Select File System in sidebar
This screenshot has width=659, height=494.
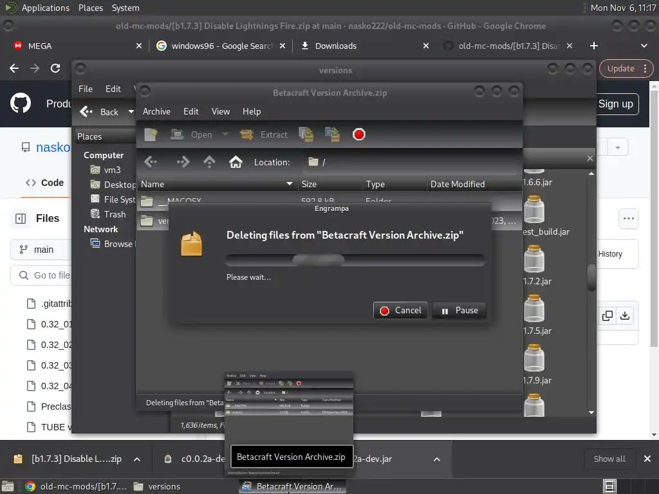tap(113, 199)
